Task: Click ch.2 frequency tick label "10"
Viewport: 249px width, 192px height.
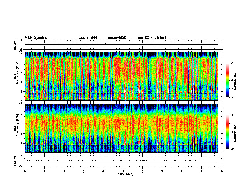Action: coord(21,104)
